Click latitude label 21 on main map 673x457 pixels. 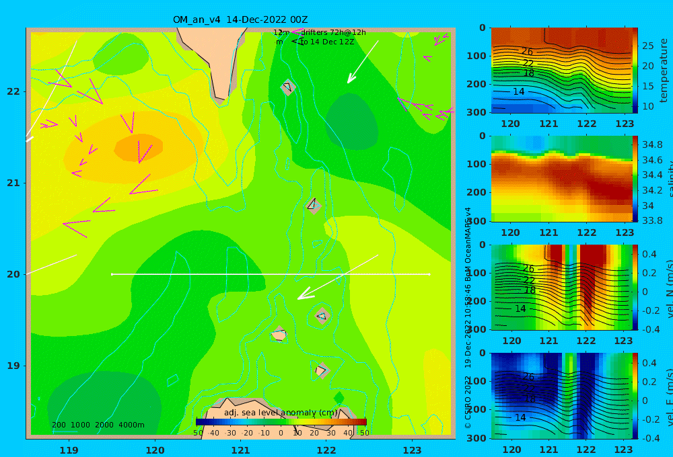coord(13,183)
